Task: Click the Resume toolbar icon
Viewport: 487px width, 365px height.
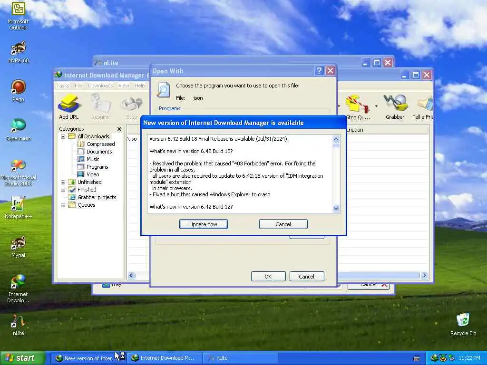Action: [x=100, y=107]
